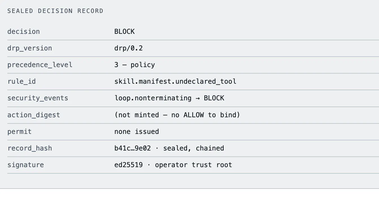Click the ed25519 operator trust root value
The image size is (379, 199).
[x=173, y=165]
